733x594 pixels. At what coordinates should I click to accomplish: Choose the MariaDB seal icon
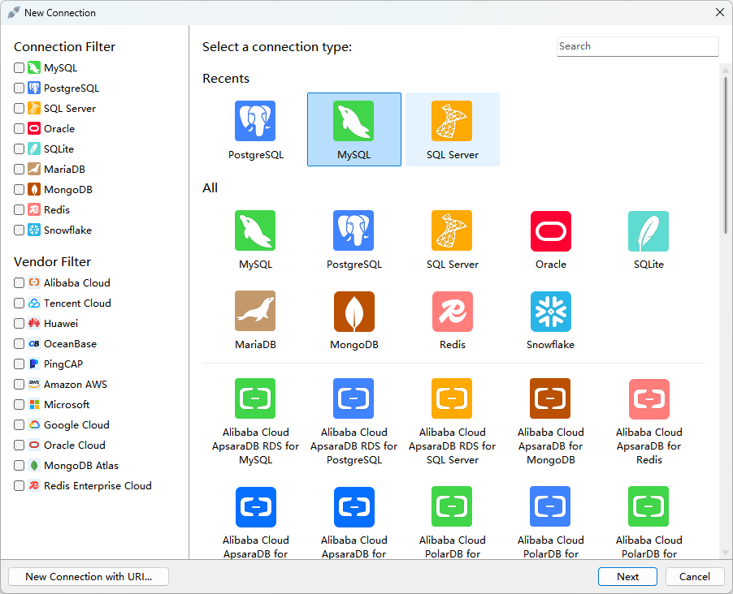pyautogui.click(x=255, y=311)
